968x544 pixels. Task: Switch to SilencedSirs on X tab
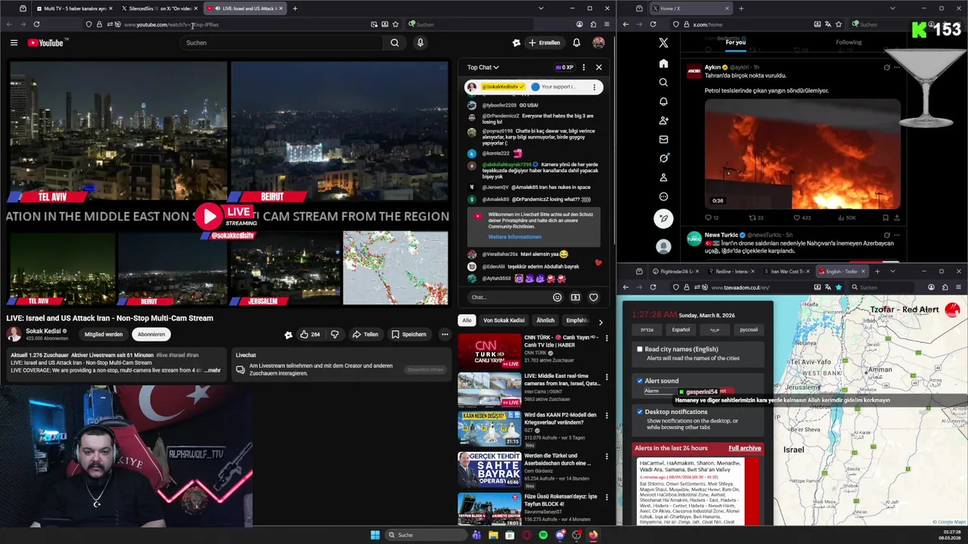tap(159, 8)
